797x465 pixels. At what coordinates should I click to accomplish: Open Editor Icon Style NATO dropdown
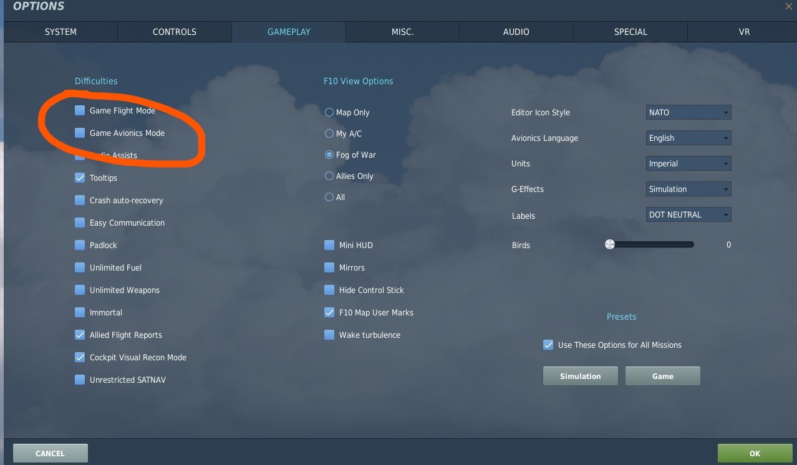(688, 112)
